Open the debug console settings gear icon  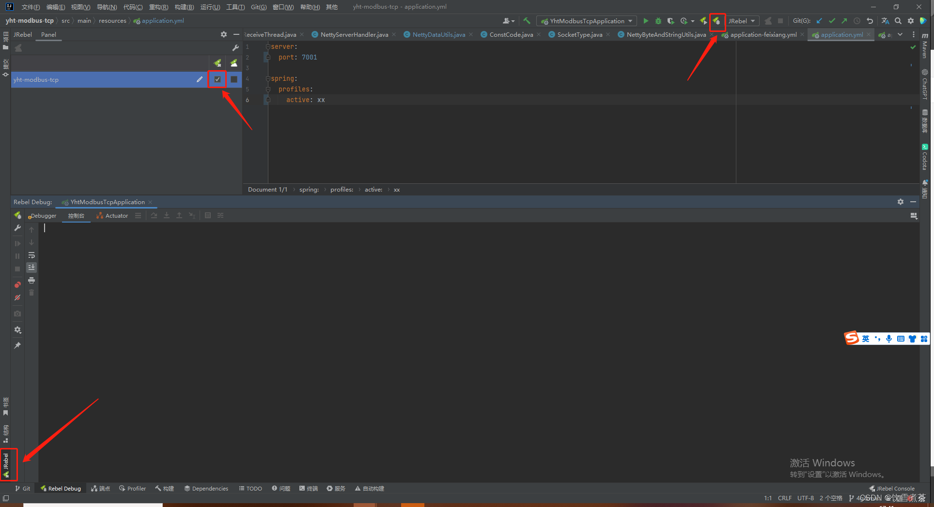tap(17, 330)
